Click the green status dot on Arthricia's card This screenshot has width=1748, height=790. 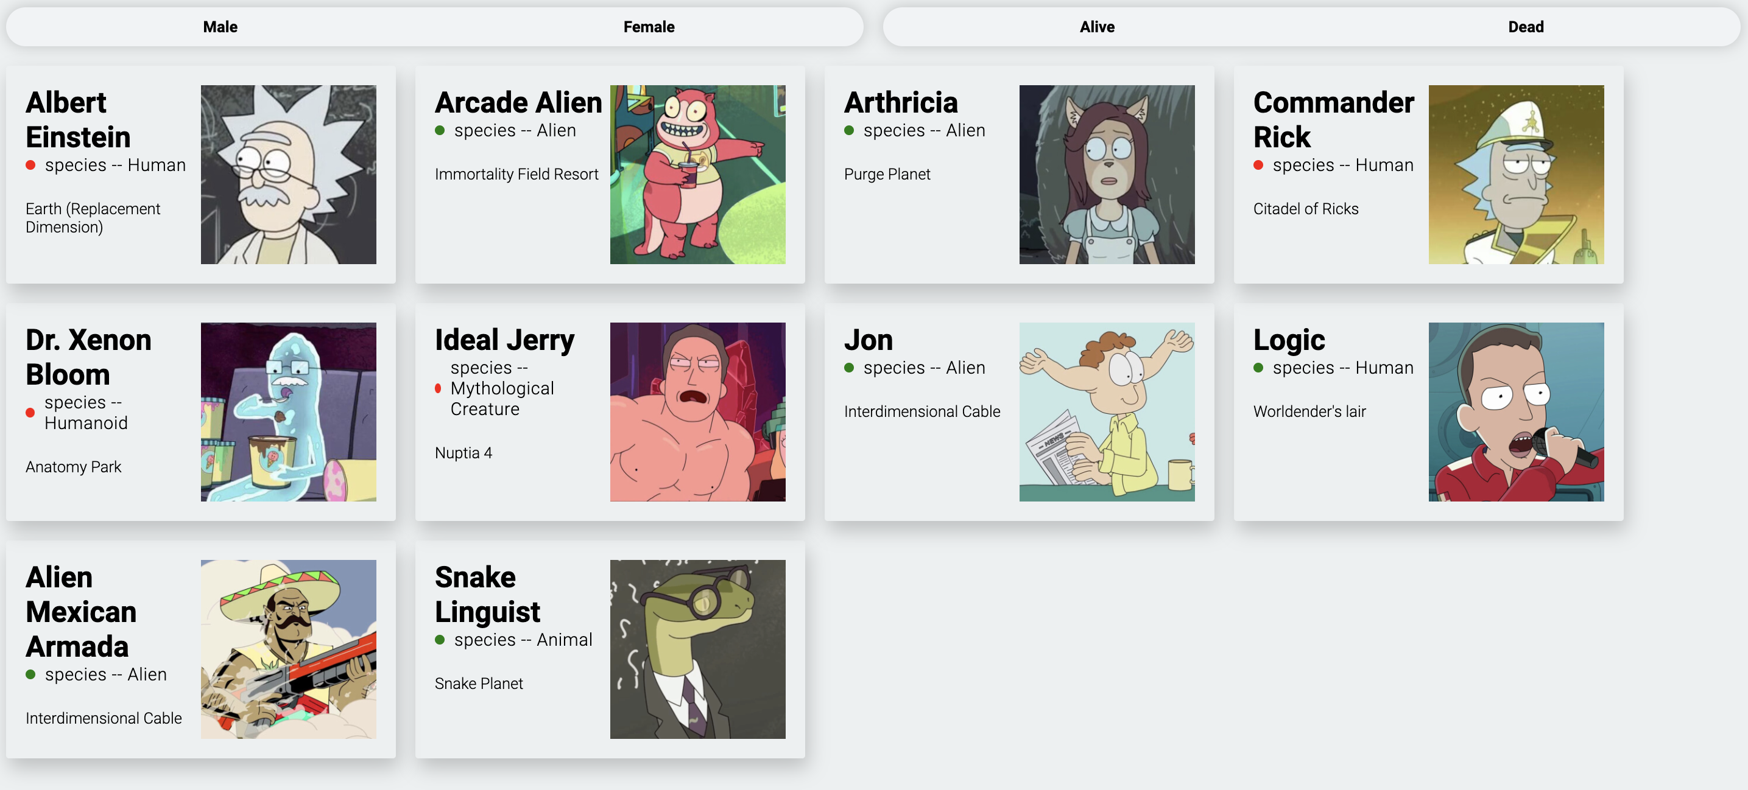click(x=850, y=130)
